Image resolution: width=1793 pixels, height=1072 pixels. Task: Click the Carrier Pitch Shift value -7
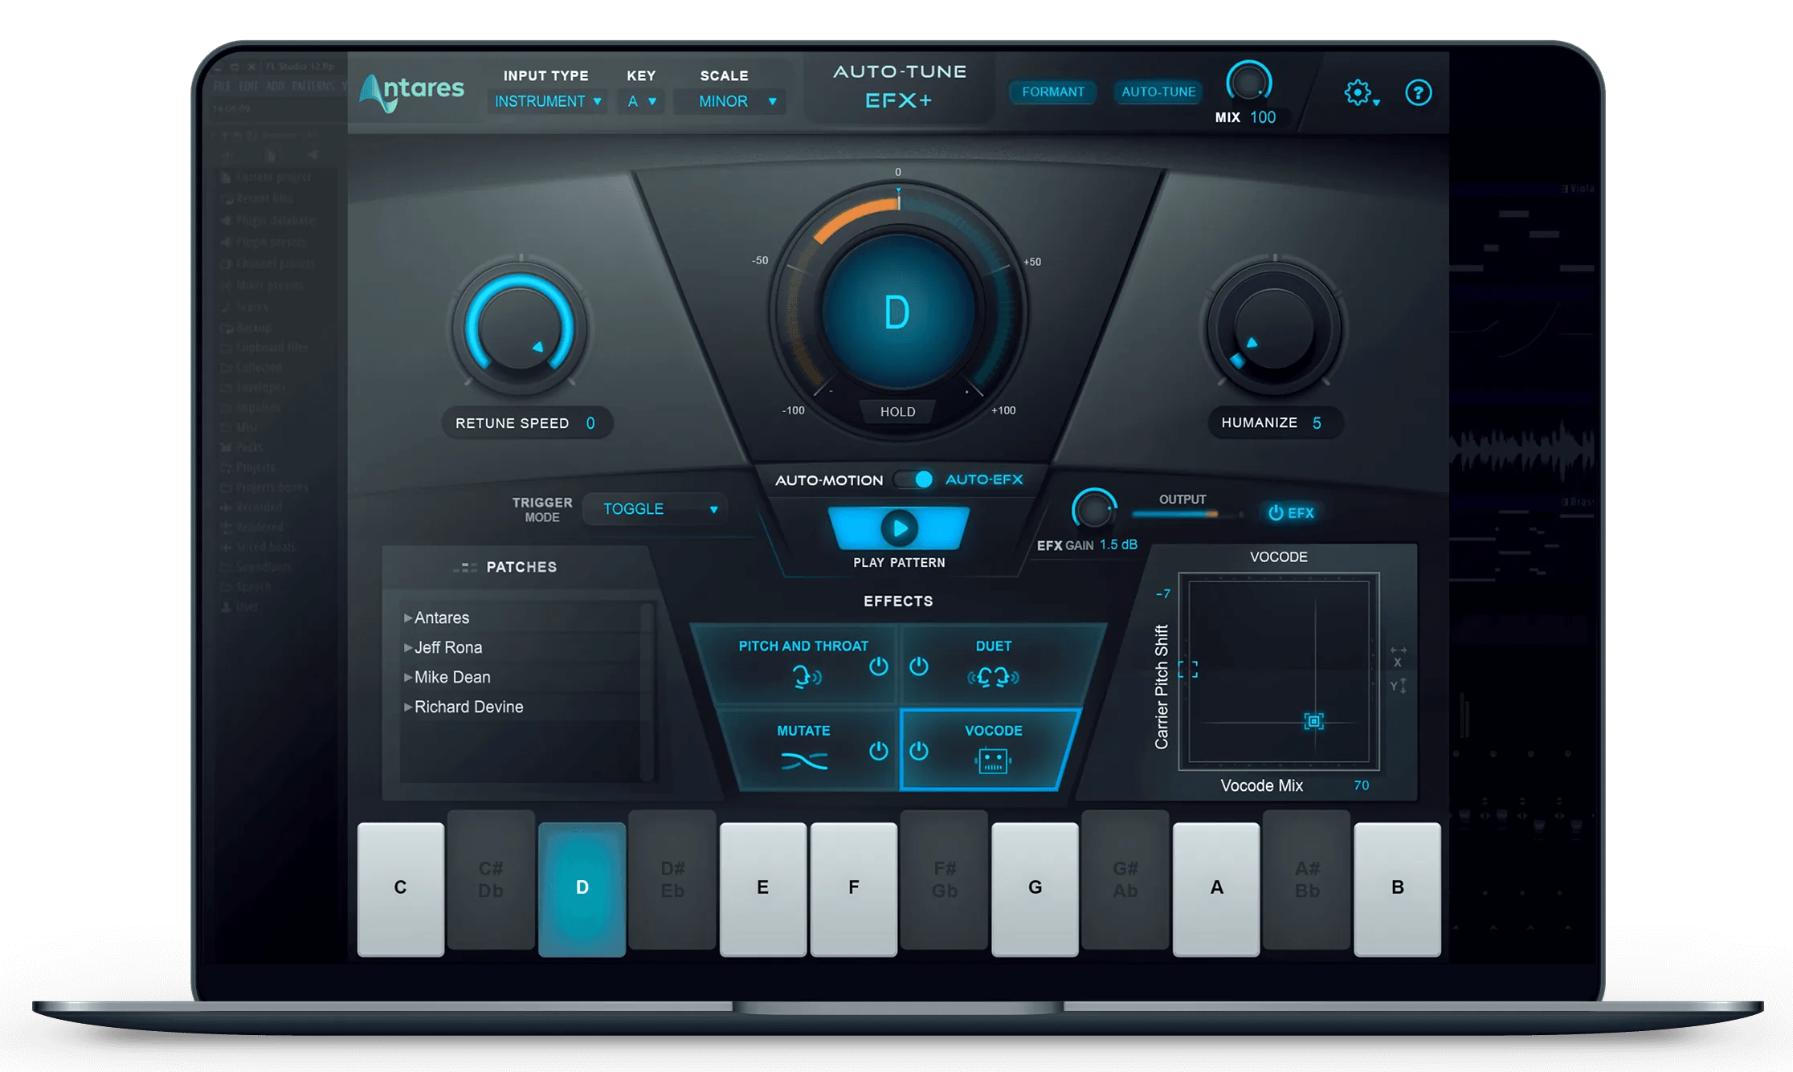[1162, 593]
